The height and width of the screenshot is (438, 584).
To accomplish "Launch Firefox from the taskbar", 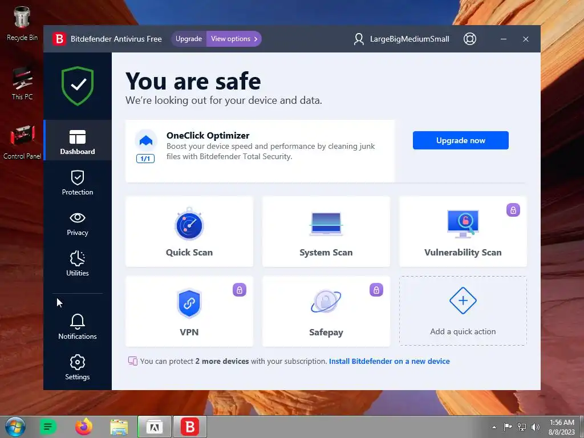I will click(x=83, y=427).
